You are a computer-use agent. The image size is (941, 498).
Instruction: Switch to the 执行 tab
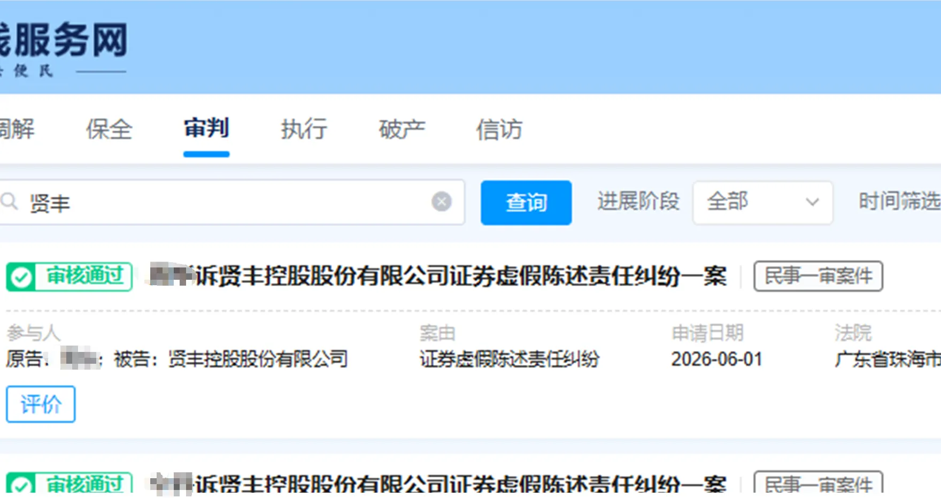304,129
